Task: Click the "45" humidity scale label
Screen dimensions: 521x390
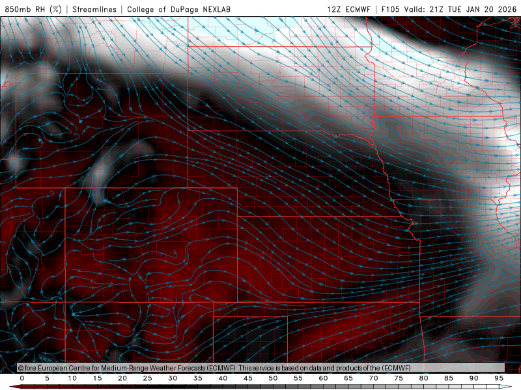Action: pos(248,378)
